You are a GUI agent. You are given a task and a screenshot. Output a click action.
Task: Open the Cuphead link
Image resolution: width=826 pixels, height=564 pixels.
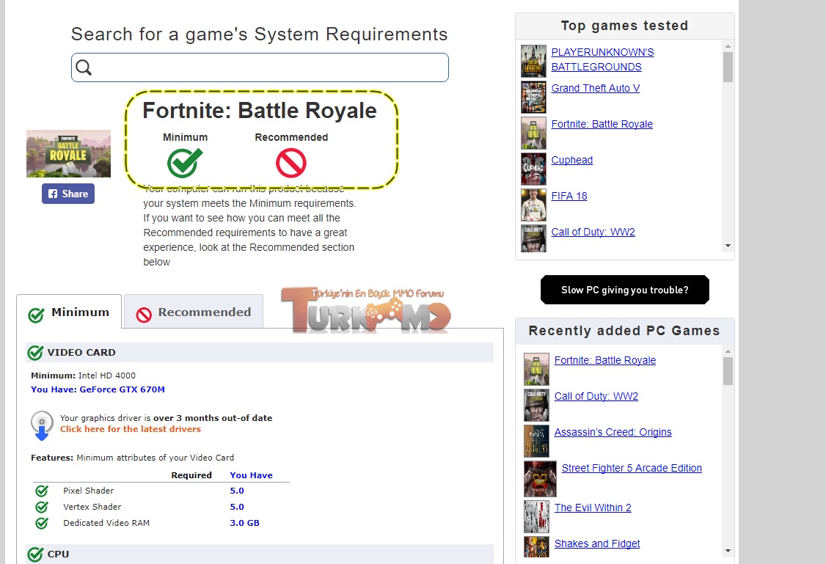click(572, 160)
